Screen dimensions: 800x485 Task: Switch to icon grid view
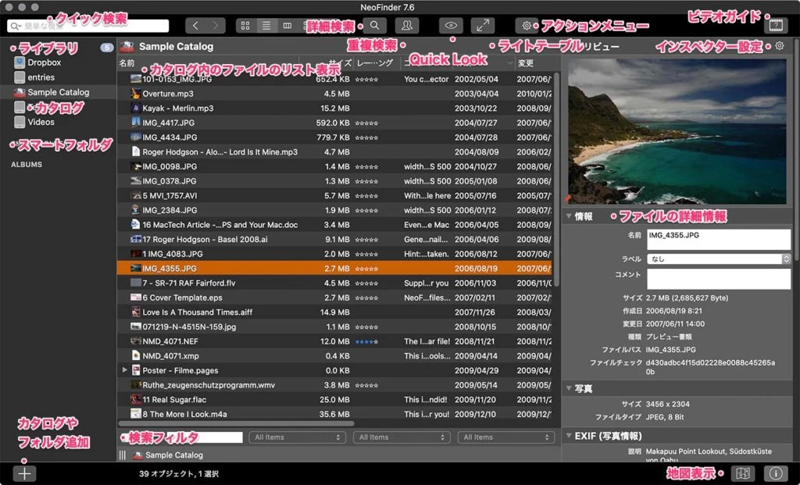(x=245, y=26)
